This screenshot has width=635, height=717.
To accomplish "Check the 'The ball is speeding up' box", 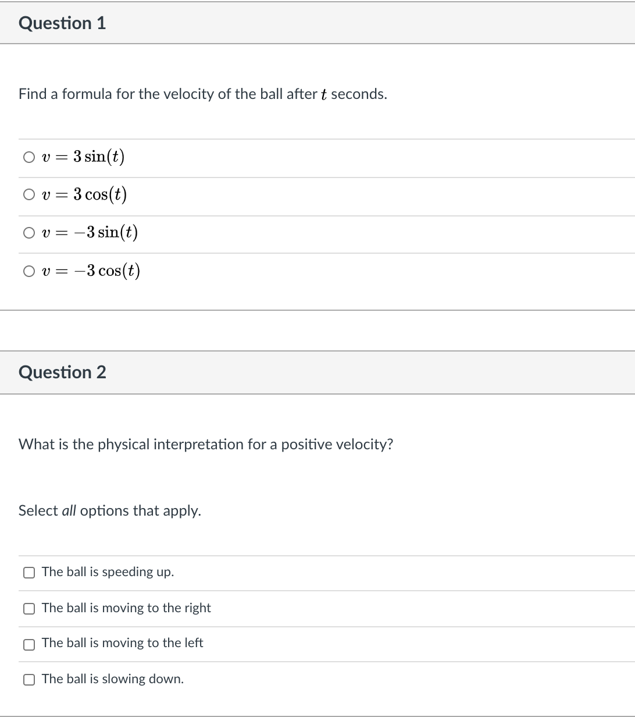I will tap(29, 573).
